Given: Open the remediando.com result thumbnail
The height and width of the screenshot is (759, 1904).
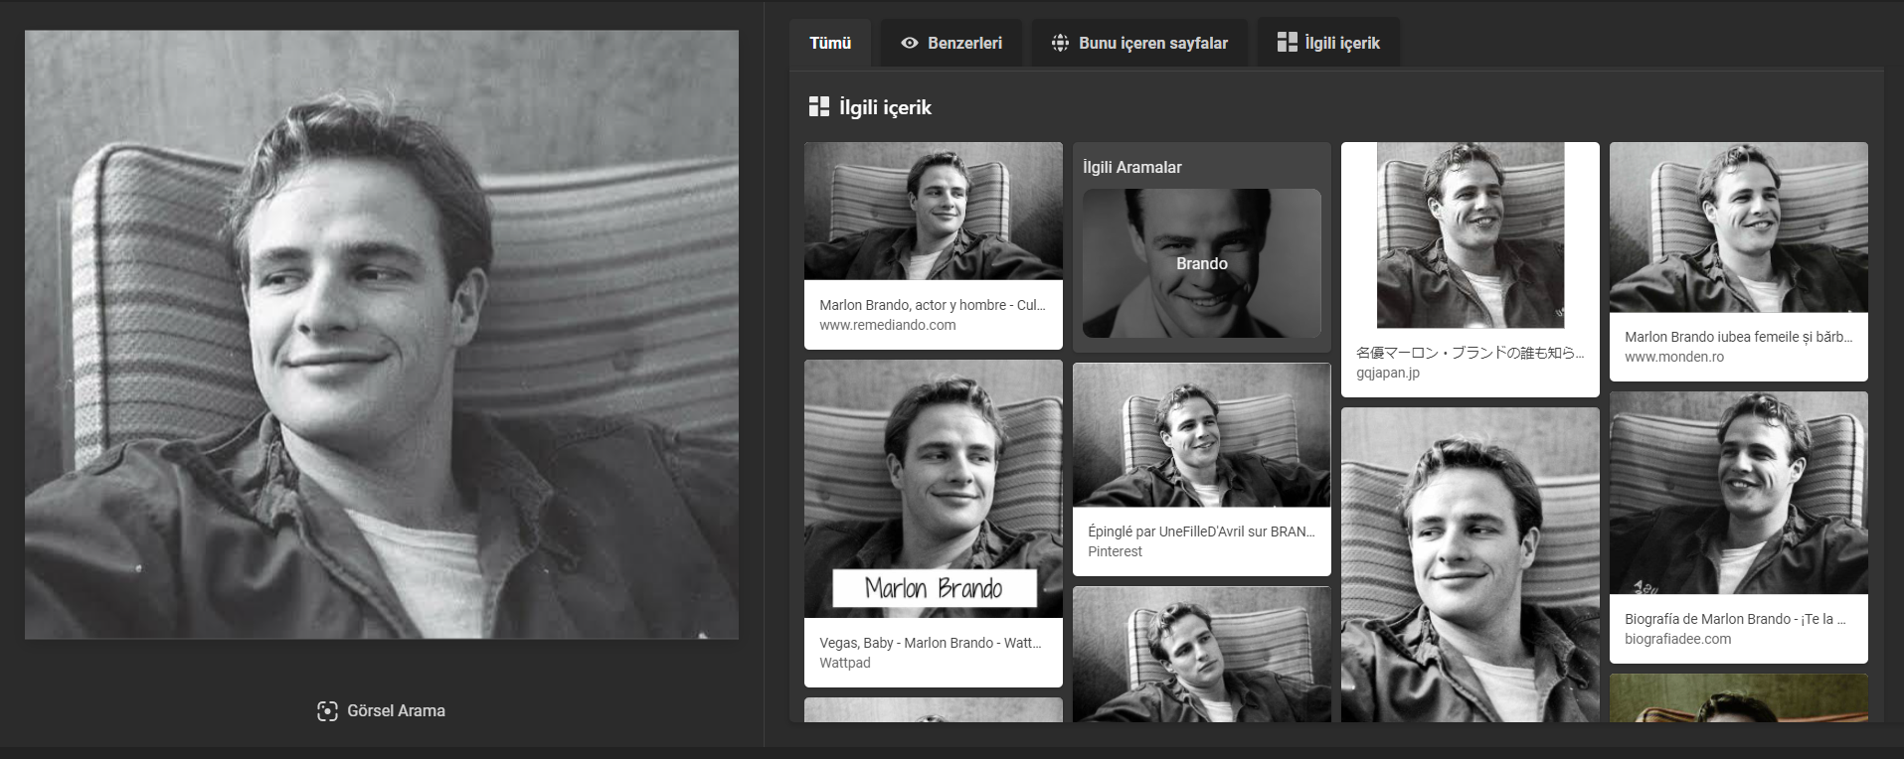Looking at the screenshot, I should 934,211.
